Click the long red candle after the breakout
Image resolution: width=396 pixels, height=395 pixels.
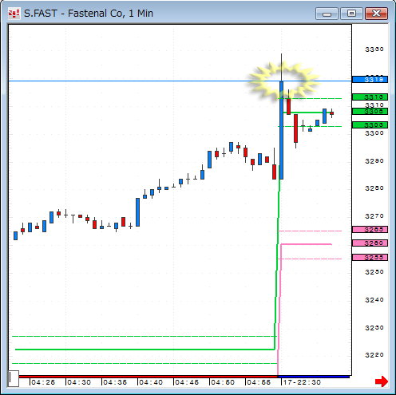click(x=295, y=128)
